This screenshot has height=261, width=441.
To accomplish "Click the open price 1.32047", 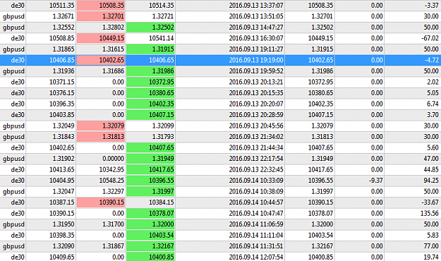I will coord(64,192).
